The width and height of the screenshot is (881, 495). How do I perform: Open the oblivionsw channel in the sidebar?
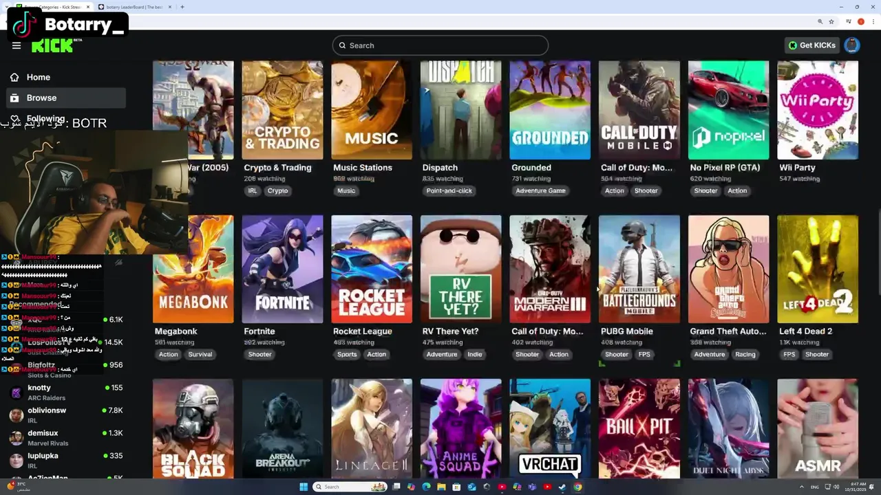(x=65, y=415)
